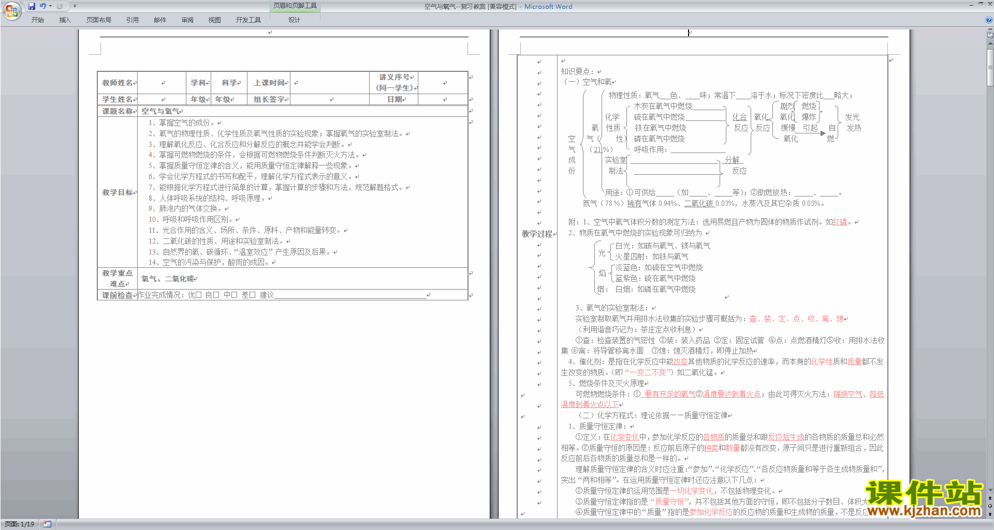994x530 pixels.
Task: Open Customize Quick Access Toolbar dropdown
Action: [x=75, y=6]
